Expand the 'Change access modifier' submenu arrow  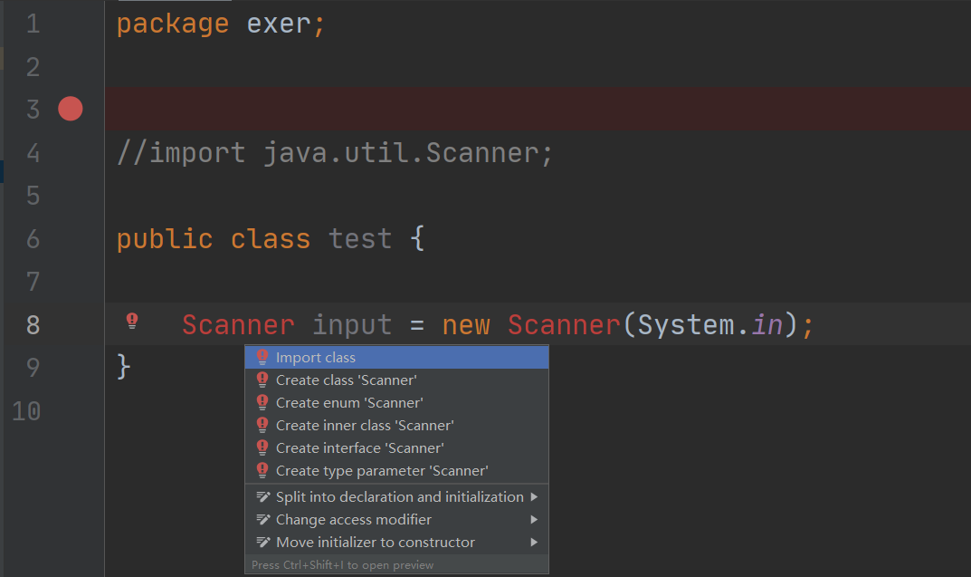(x=536, y=519)
